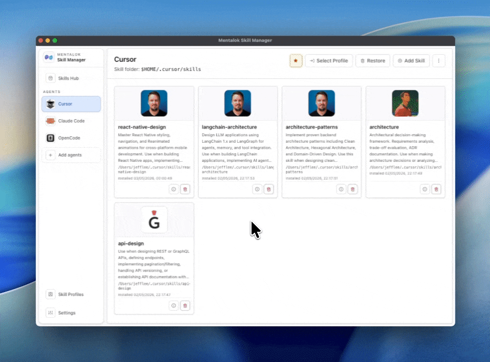
Task: Delete the architecture skill
Action: click(436, 189)
